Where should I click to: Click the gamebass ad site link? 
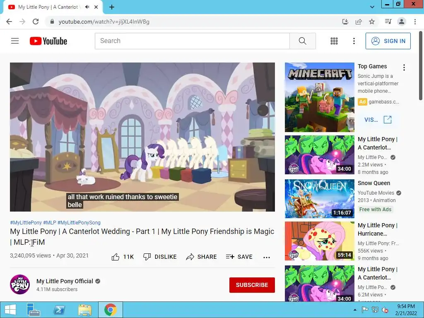pos(384,102)
